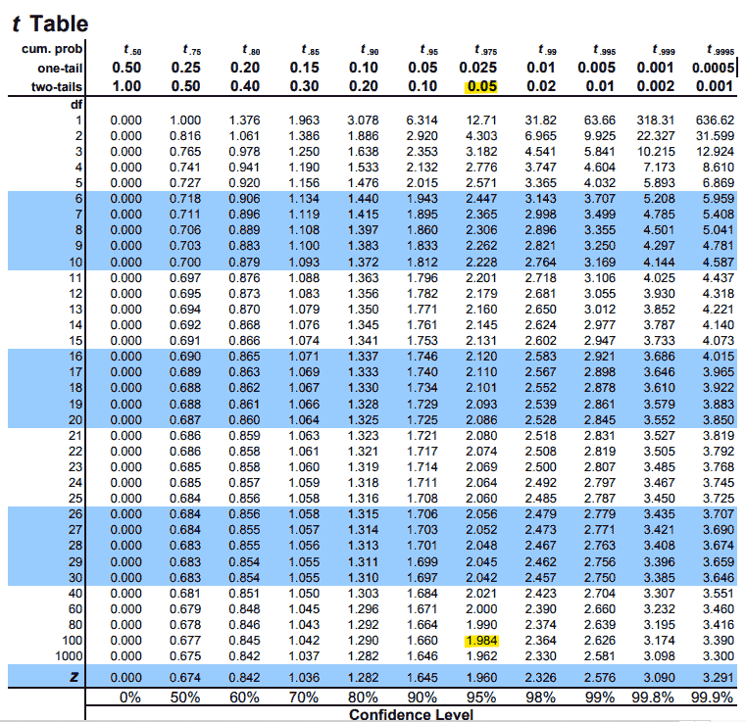Click value 0.741 in df 4 row

coord(185,168)
